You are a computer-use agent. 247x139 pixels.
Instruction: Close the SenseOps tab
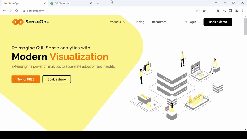[x=45, y=3]
